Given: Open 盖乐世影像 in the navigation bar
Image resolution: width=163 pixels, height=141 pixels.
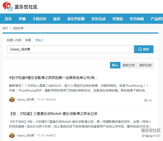Looking at the screenshot, I should tap(76, 19).
